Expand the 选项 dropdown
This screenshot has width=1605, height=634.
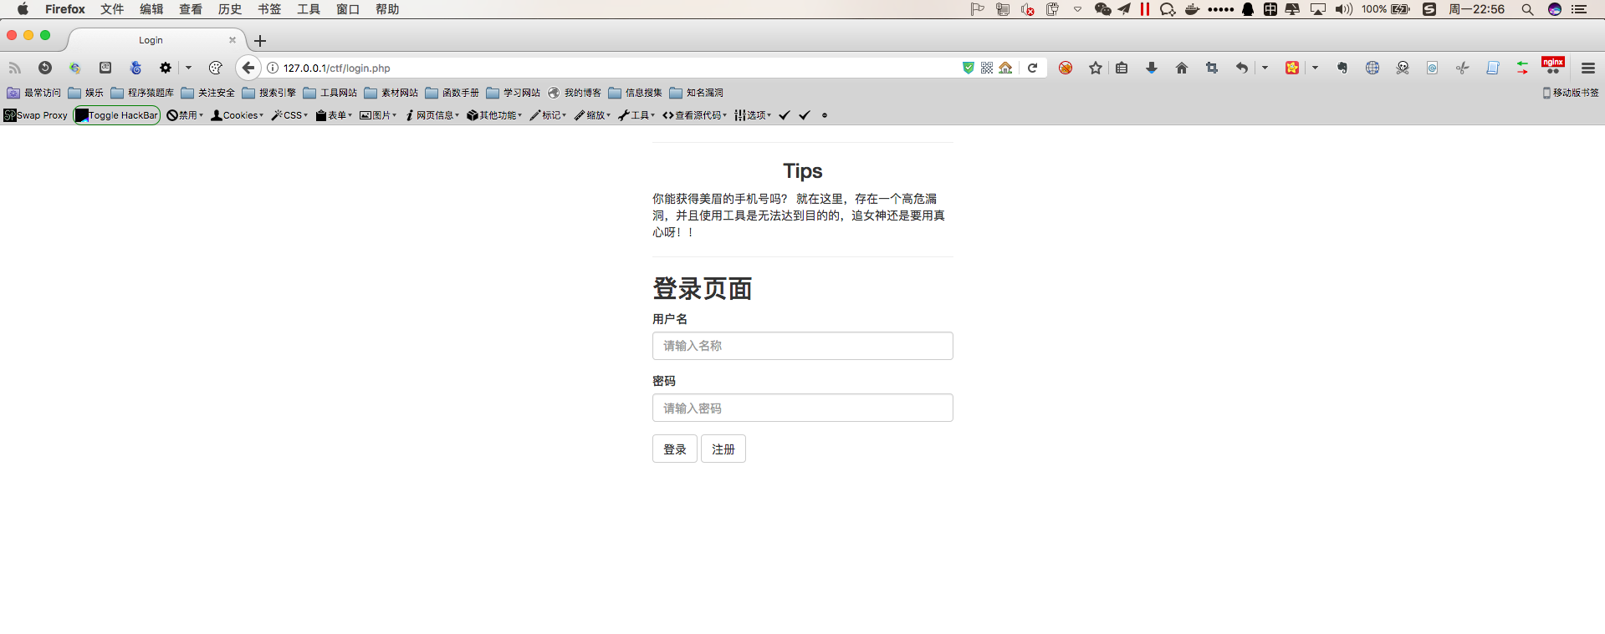[x=753, y=115]
